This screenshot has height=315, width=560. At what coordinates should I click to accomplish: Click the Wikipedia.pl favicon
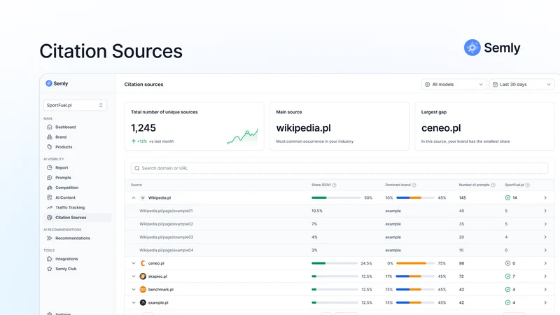point(143,198)
